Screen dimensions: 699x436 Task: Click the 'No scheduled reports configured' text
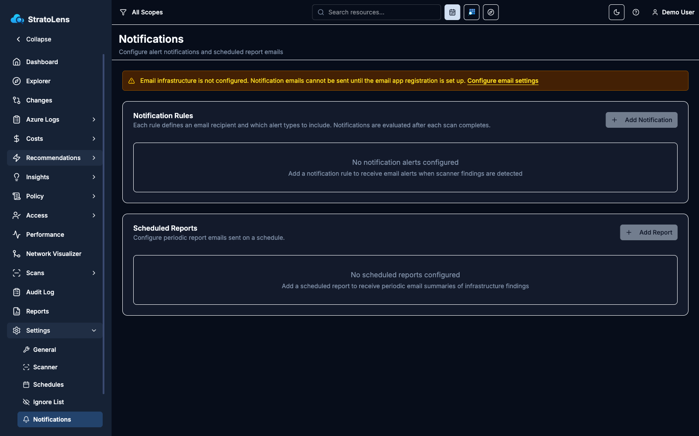405,275
